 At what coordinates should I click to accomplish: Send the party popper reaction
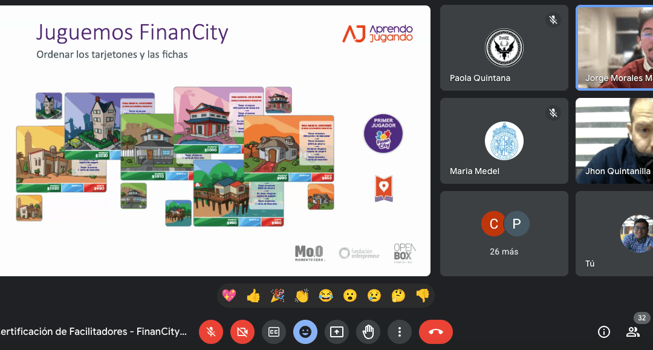pyautogui.click(x=278, y=296)
